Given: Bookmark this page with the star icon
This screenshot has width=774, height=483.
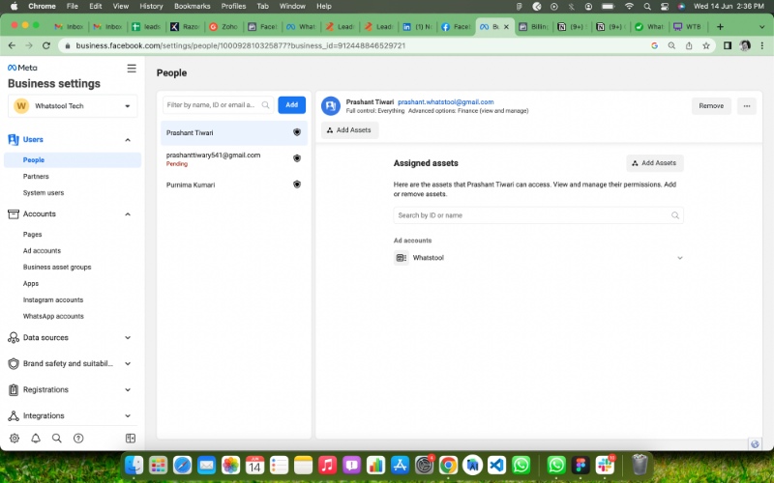Looking at the screenshot, I should pyautogui.click(x=705, y=45).
